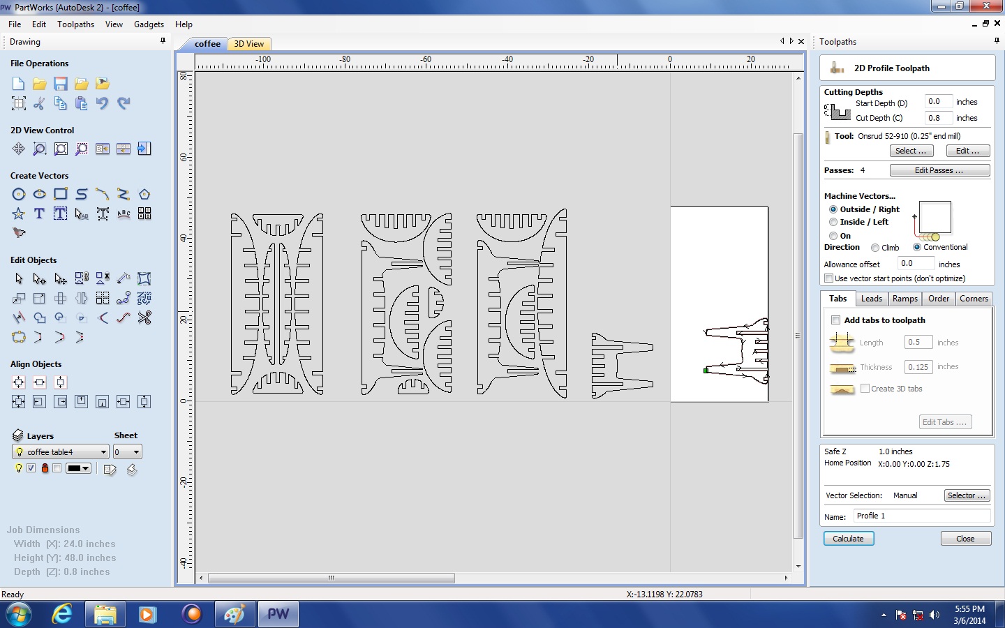Select the Draw Star tool

coord(18,214)
